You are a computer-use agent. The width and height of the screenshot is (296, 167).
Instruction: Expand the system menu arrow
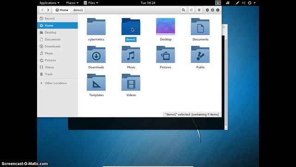click(x=254, y=3)
